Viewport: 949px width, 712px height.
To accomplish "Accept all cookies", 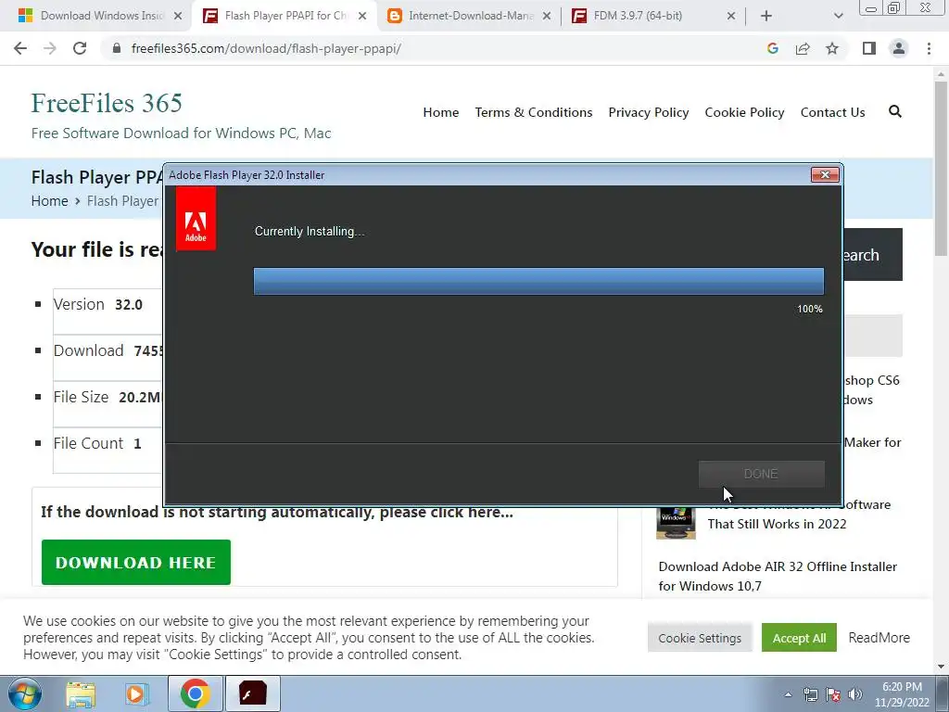I will [x=799, y=638].
